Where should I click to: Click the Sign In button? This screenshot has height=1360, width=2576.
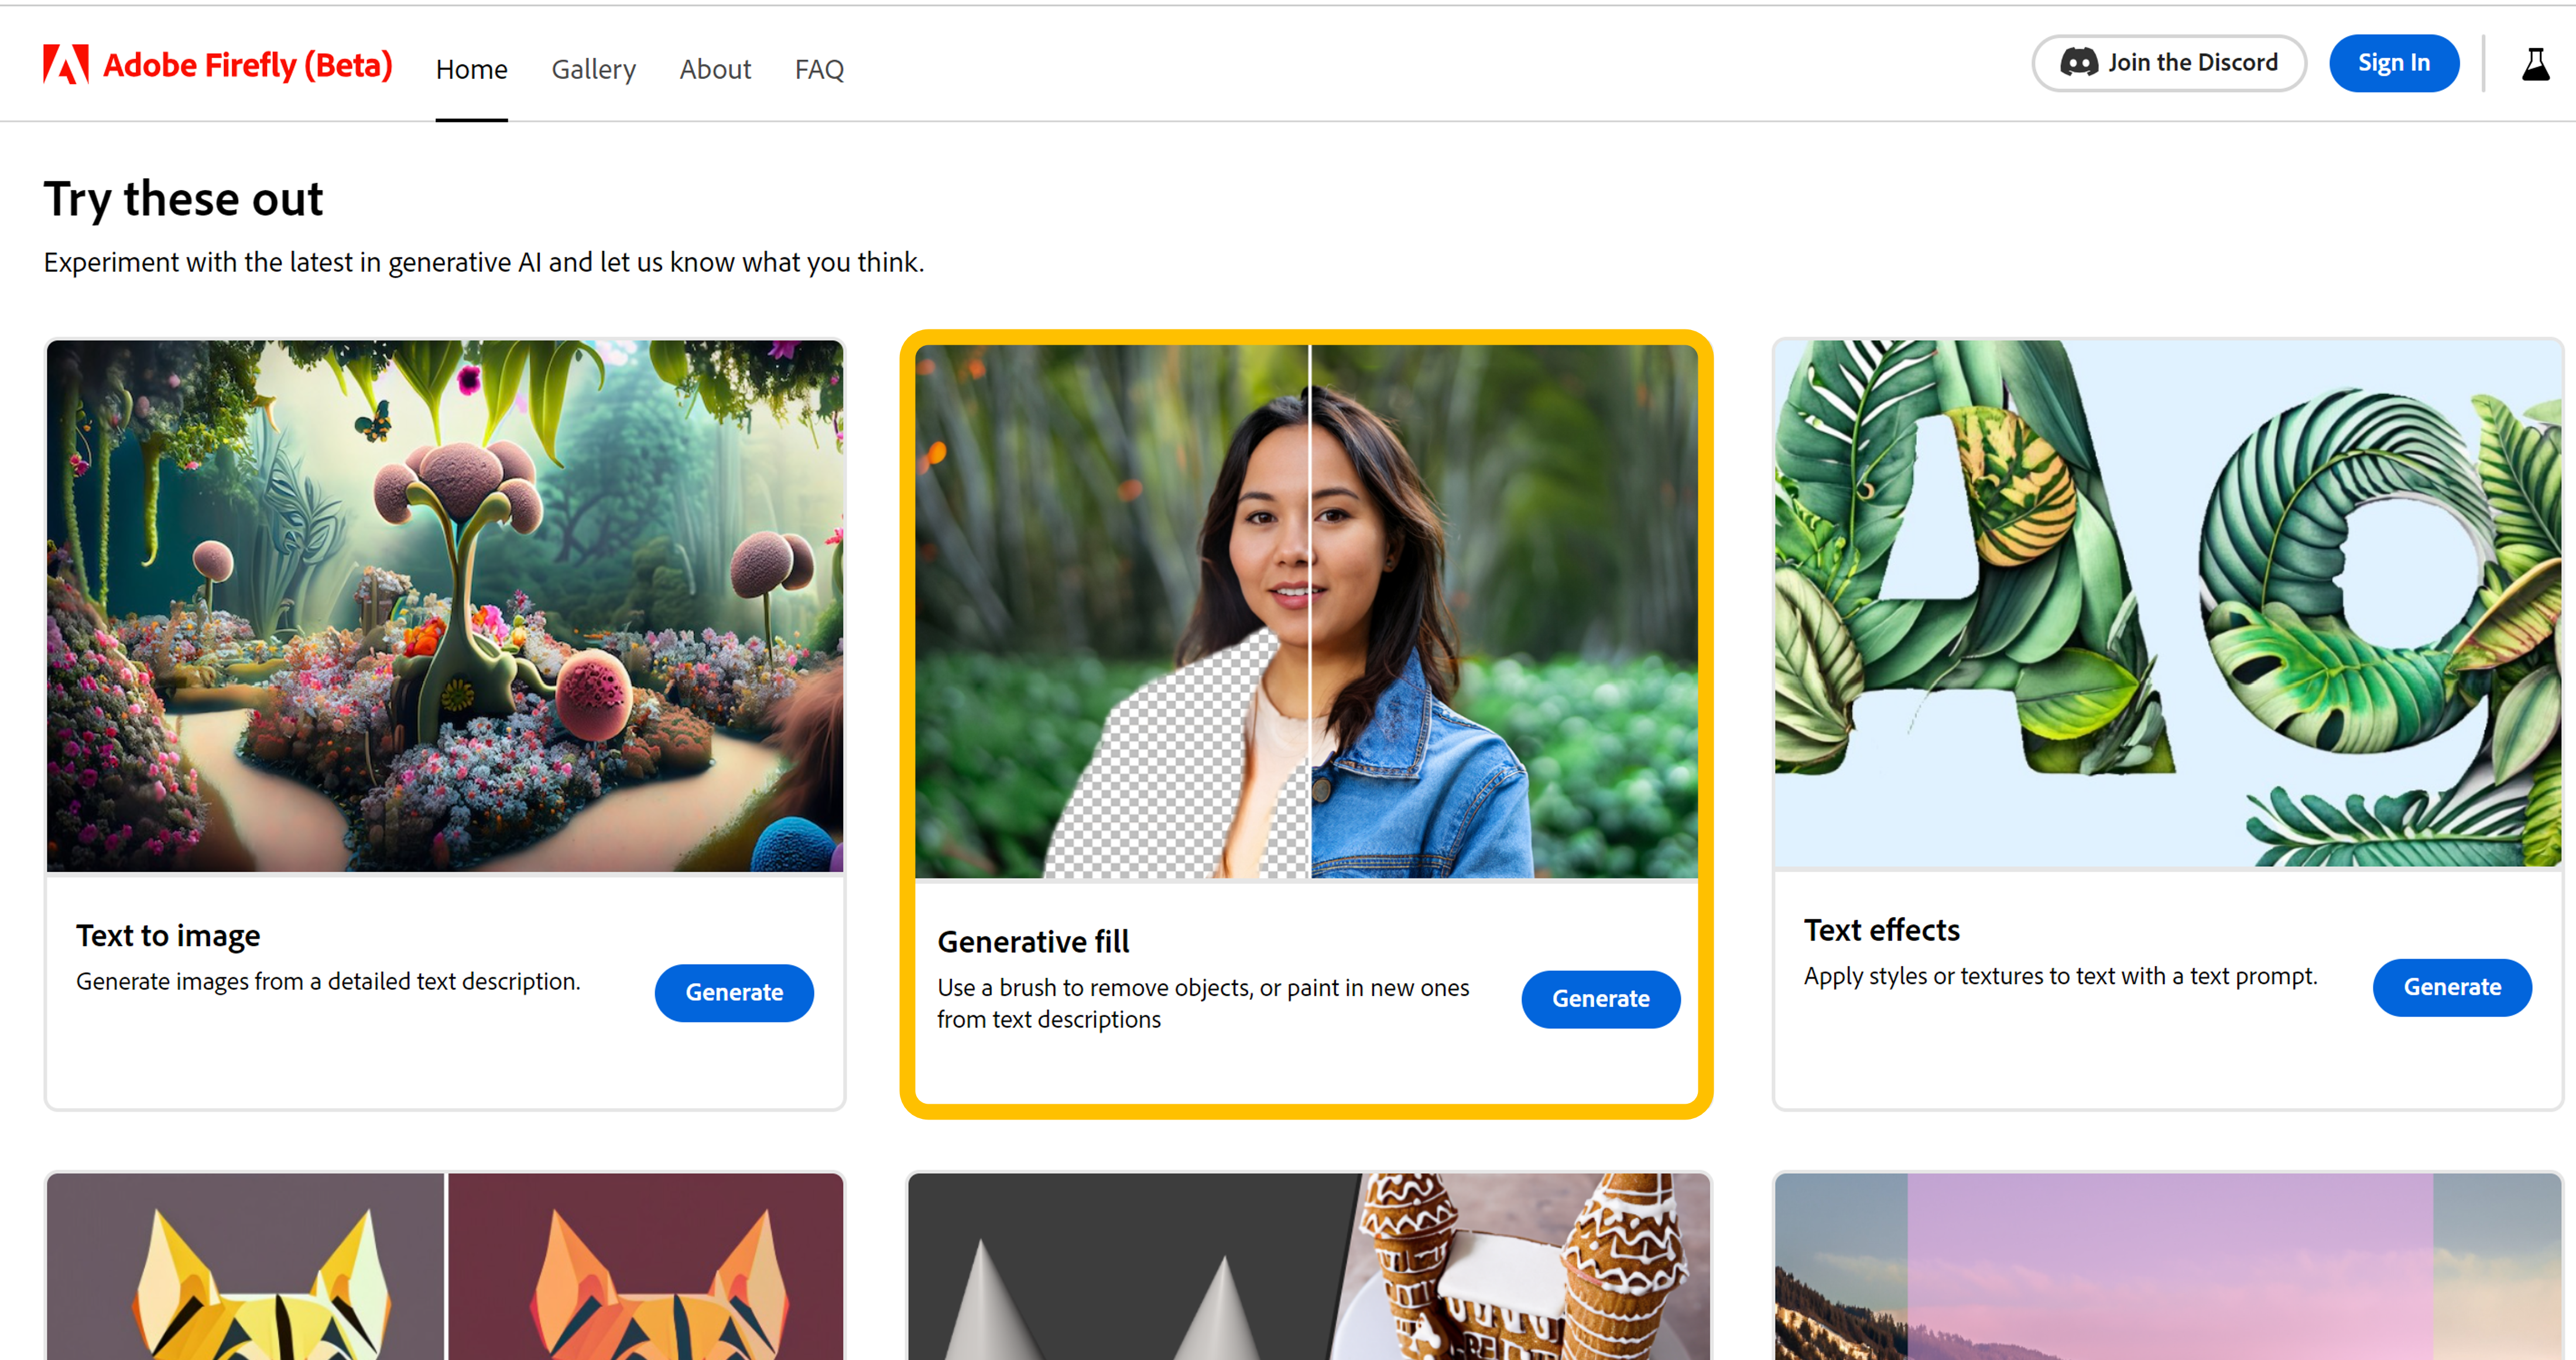(2394, 63)
